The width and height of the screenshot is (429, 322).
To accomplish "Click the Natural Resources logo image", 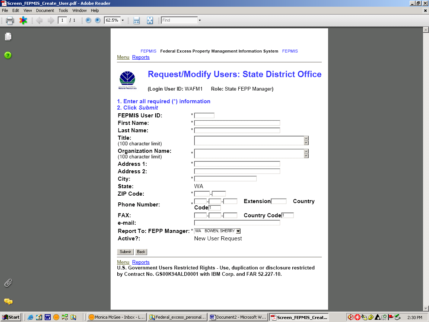I will 127,80.
